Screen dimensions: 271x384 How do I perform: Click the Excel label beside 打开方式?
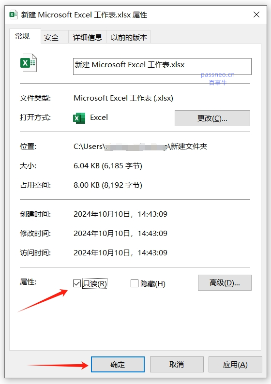[x=99, y=118]
